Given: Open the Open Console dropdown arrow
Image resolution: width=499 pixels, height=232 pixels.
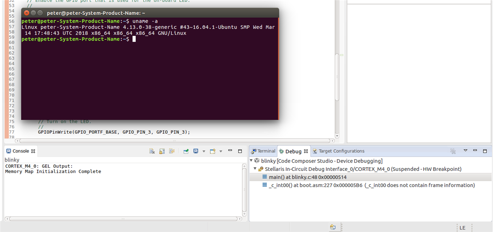Looking at the screenshot, I should (x=221, y=151).
